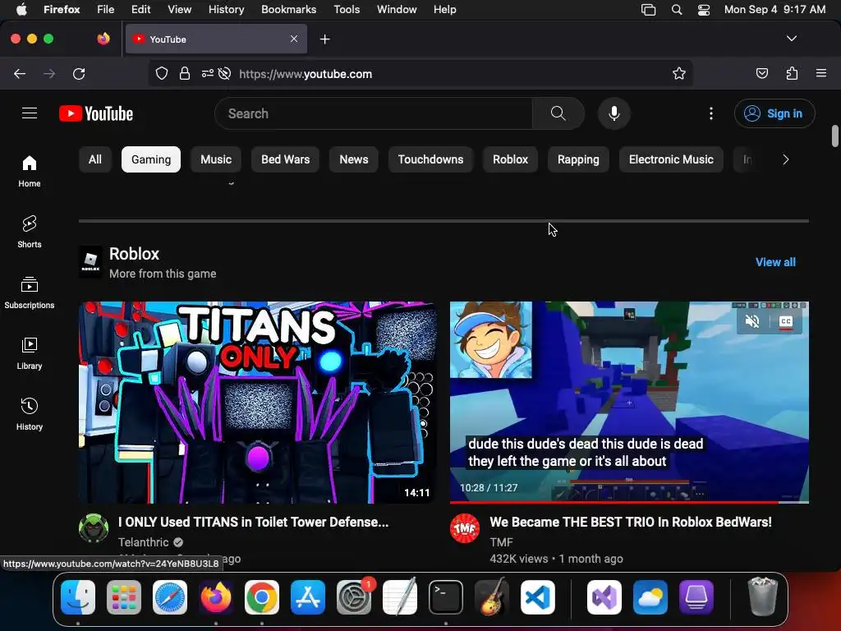Image resolution: width=841 pixels, height=631 pixels.
Task: Select the Roblox category chip
Action: point(510,159)
